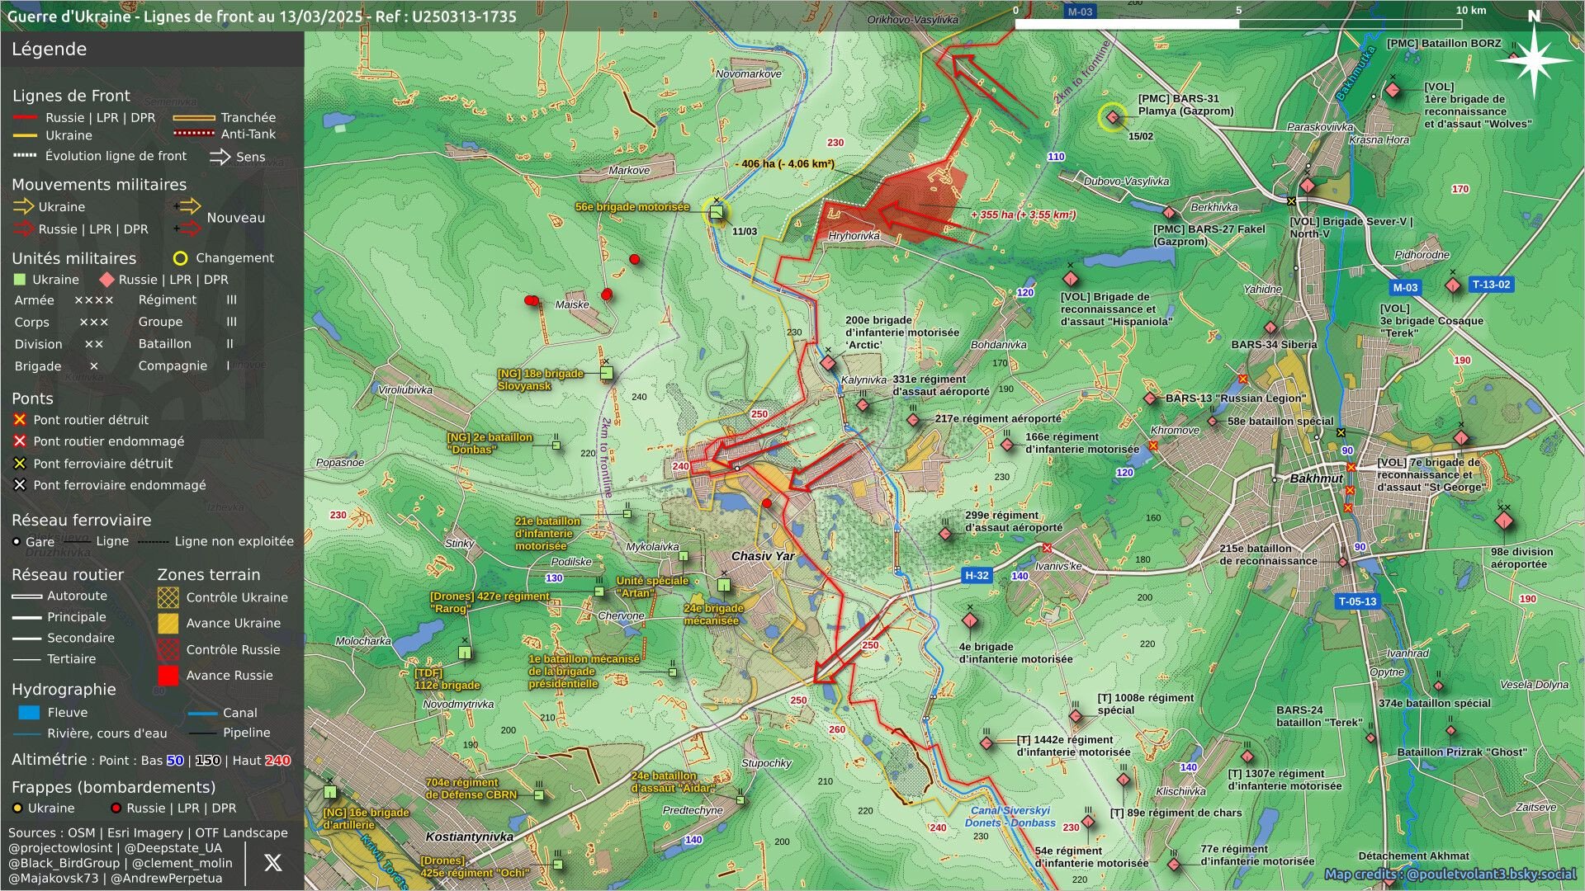Image resolution: width=1585 pixels, height=891 pixels.
Task: Click the Canal Siverskyi Donets - Donbass label
Action: click(1010, 817)
